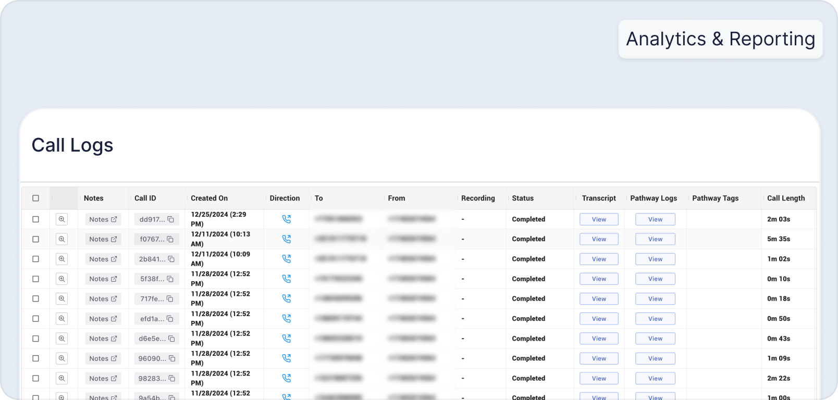The height and width of the screenshot is (400, 838).
Task: Click zoom icon for call 96090 row
Action: [61, 358]
